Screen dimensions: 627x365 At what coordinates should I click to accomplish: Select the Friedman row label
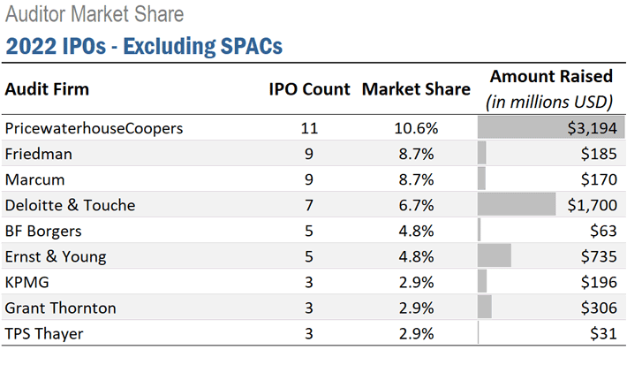coord(37,154)
